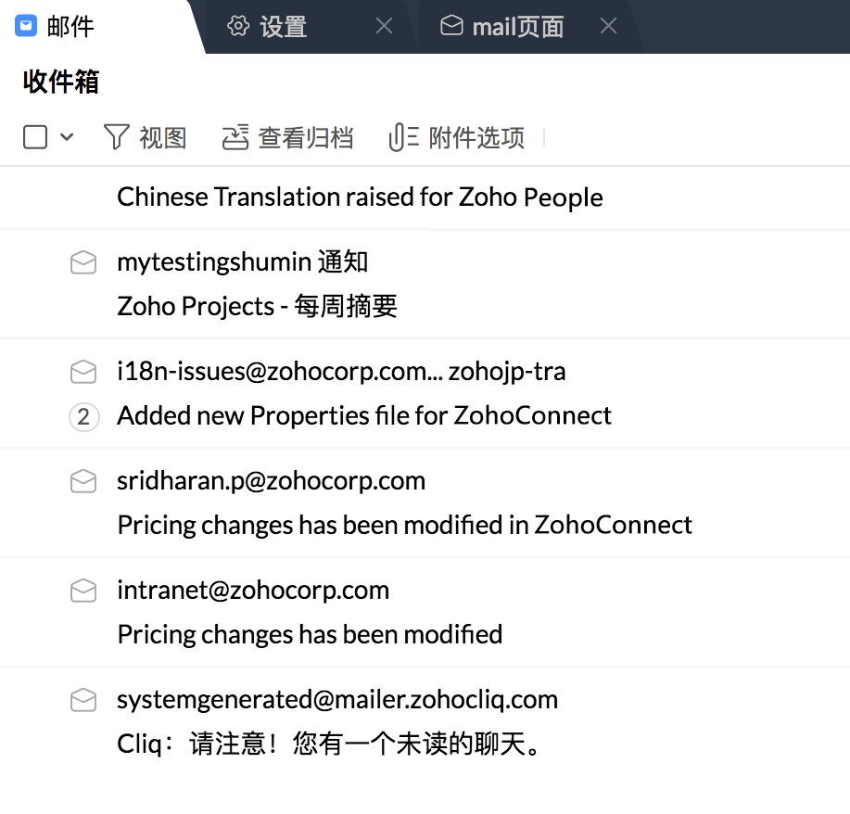Click the funnel filter icon beside 视图
Viewport: 850px width, 814px height.
[116, 137]
